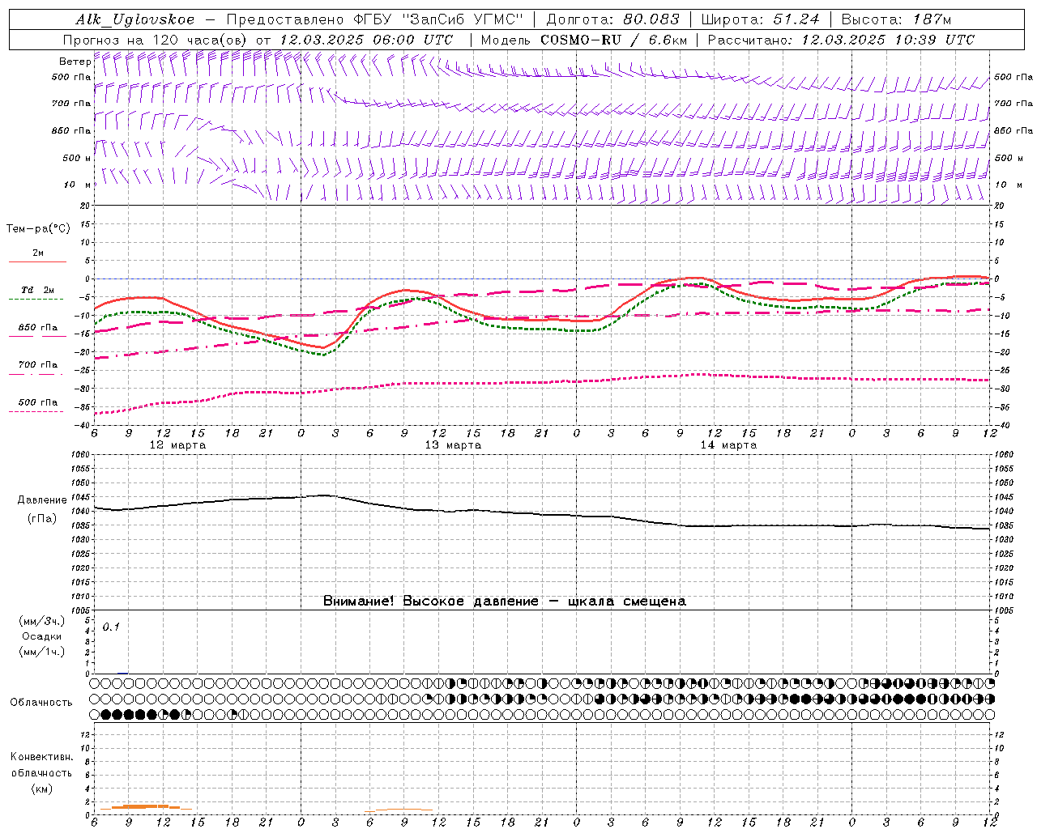Click the 0.1 precipitation amount value

(111, 627)
